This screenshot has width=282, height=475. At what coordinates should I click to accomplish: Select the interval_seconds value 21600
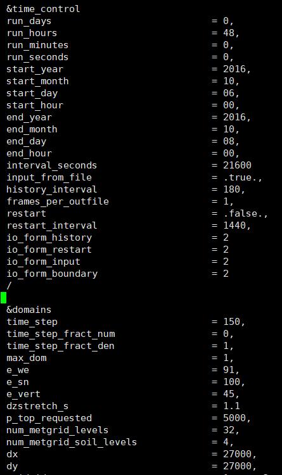coord(237,165)
